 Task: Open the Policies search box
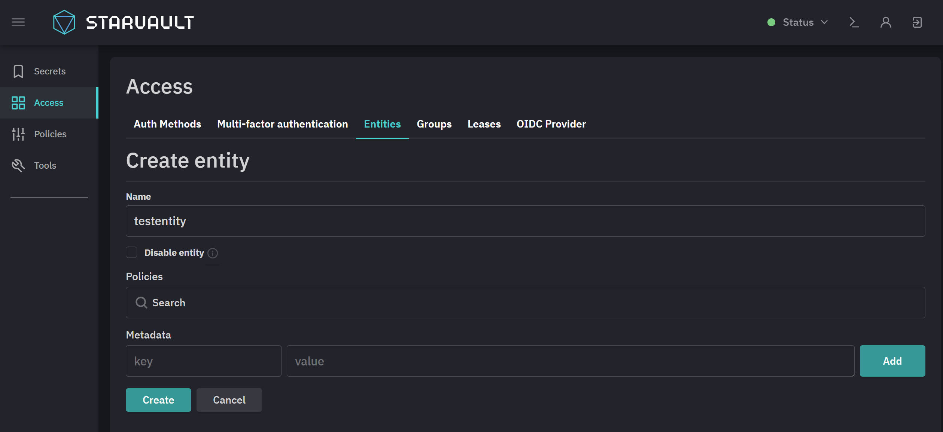point(525,303)
